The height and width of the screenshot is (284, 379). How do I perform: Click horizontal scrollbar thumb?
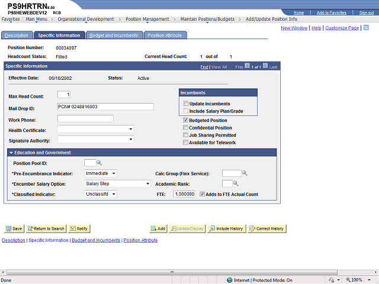[172, 272]
